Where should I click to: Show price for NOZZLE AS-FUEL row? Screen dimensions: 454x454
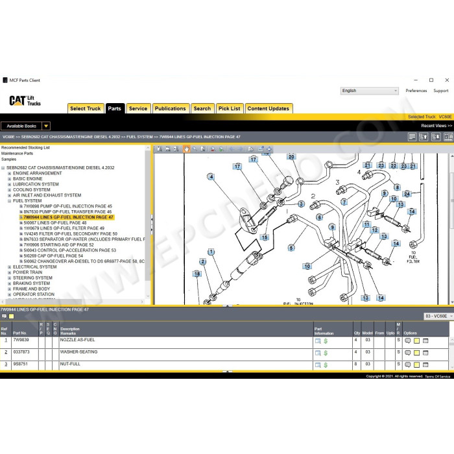coord(326,341)
